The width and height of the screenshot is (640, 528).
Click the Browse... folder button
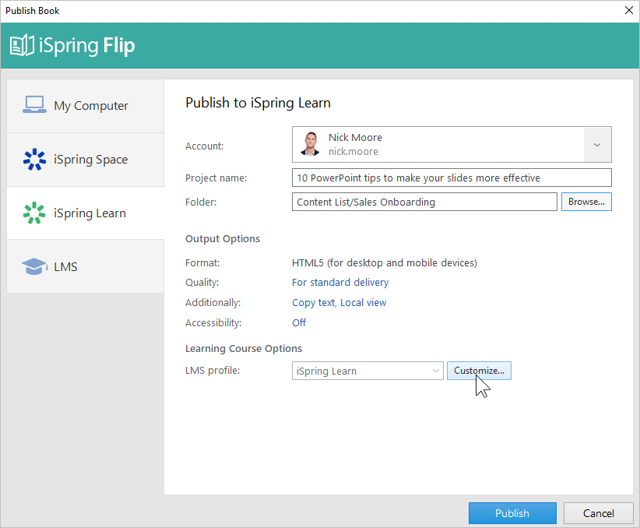coord(586,202)
